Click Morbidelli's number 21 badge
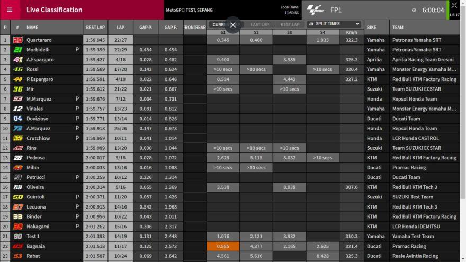The image size is (466, 262). 18,50
